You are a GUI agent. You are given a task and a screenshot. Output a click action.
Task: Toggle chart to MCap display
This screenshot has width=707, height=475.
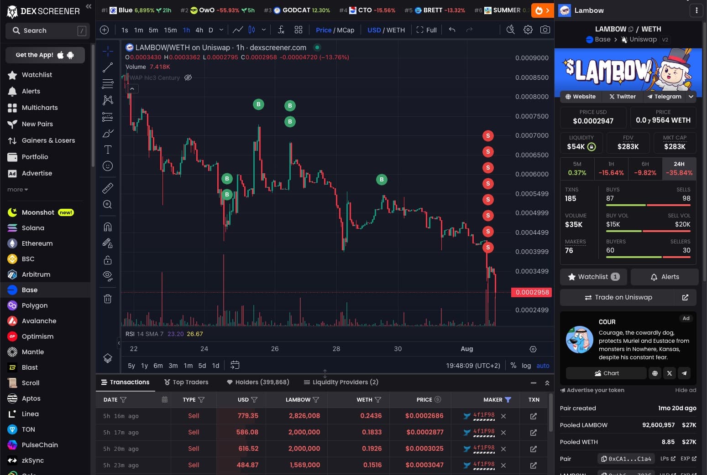tap(346, 30)
